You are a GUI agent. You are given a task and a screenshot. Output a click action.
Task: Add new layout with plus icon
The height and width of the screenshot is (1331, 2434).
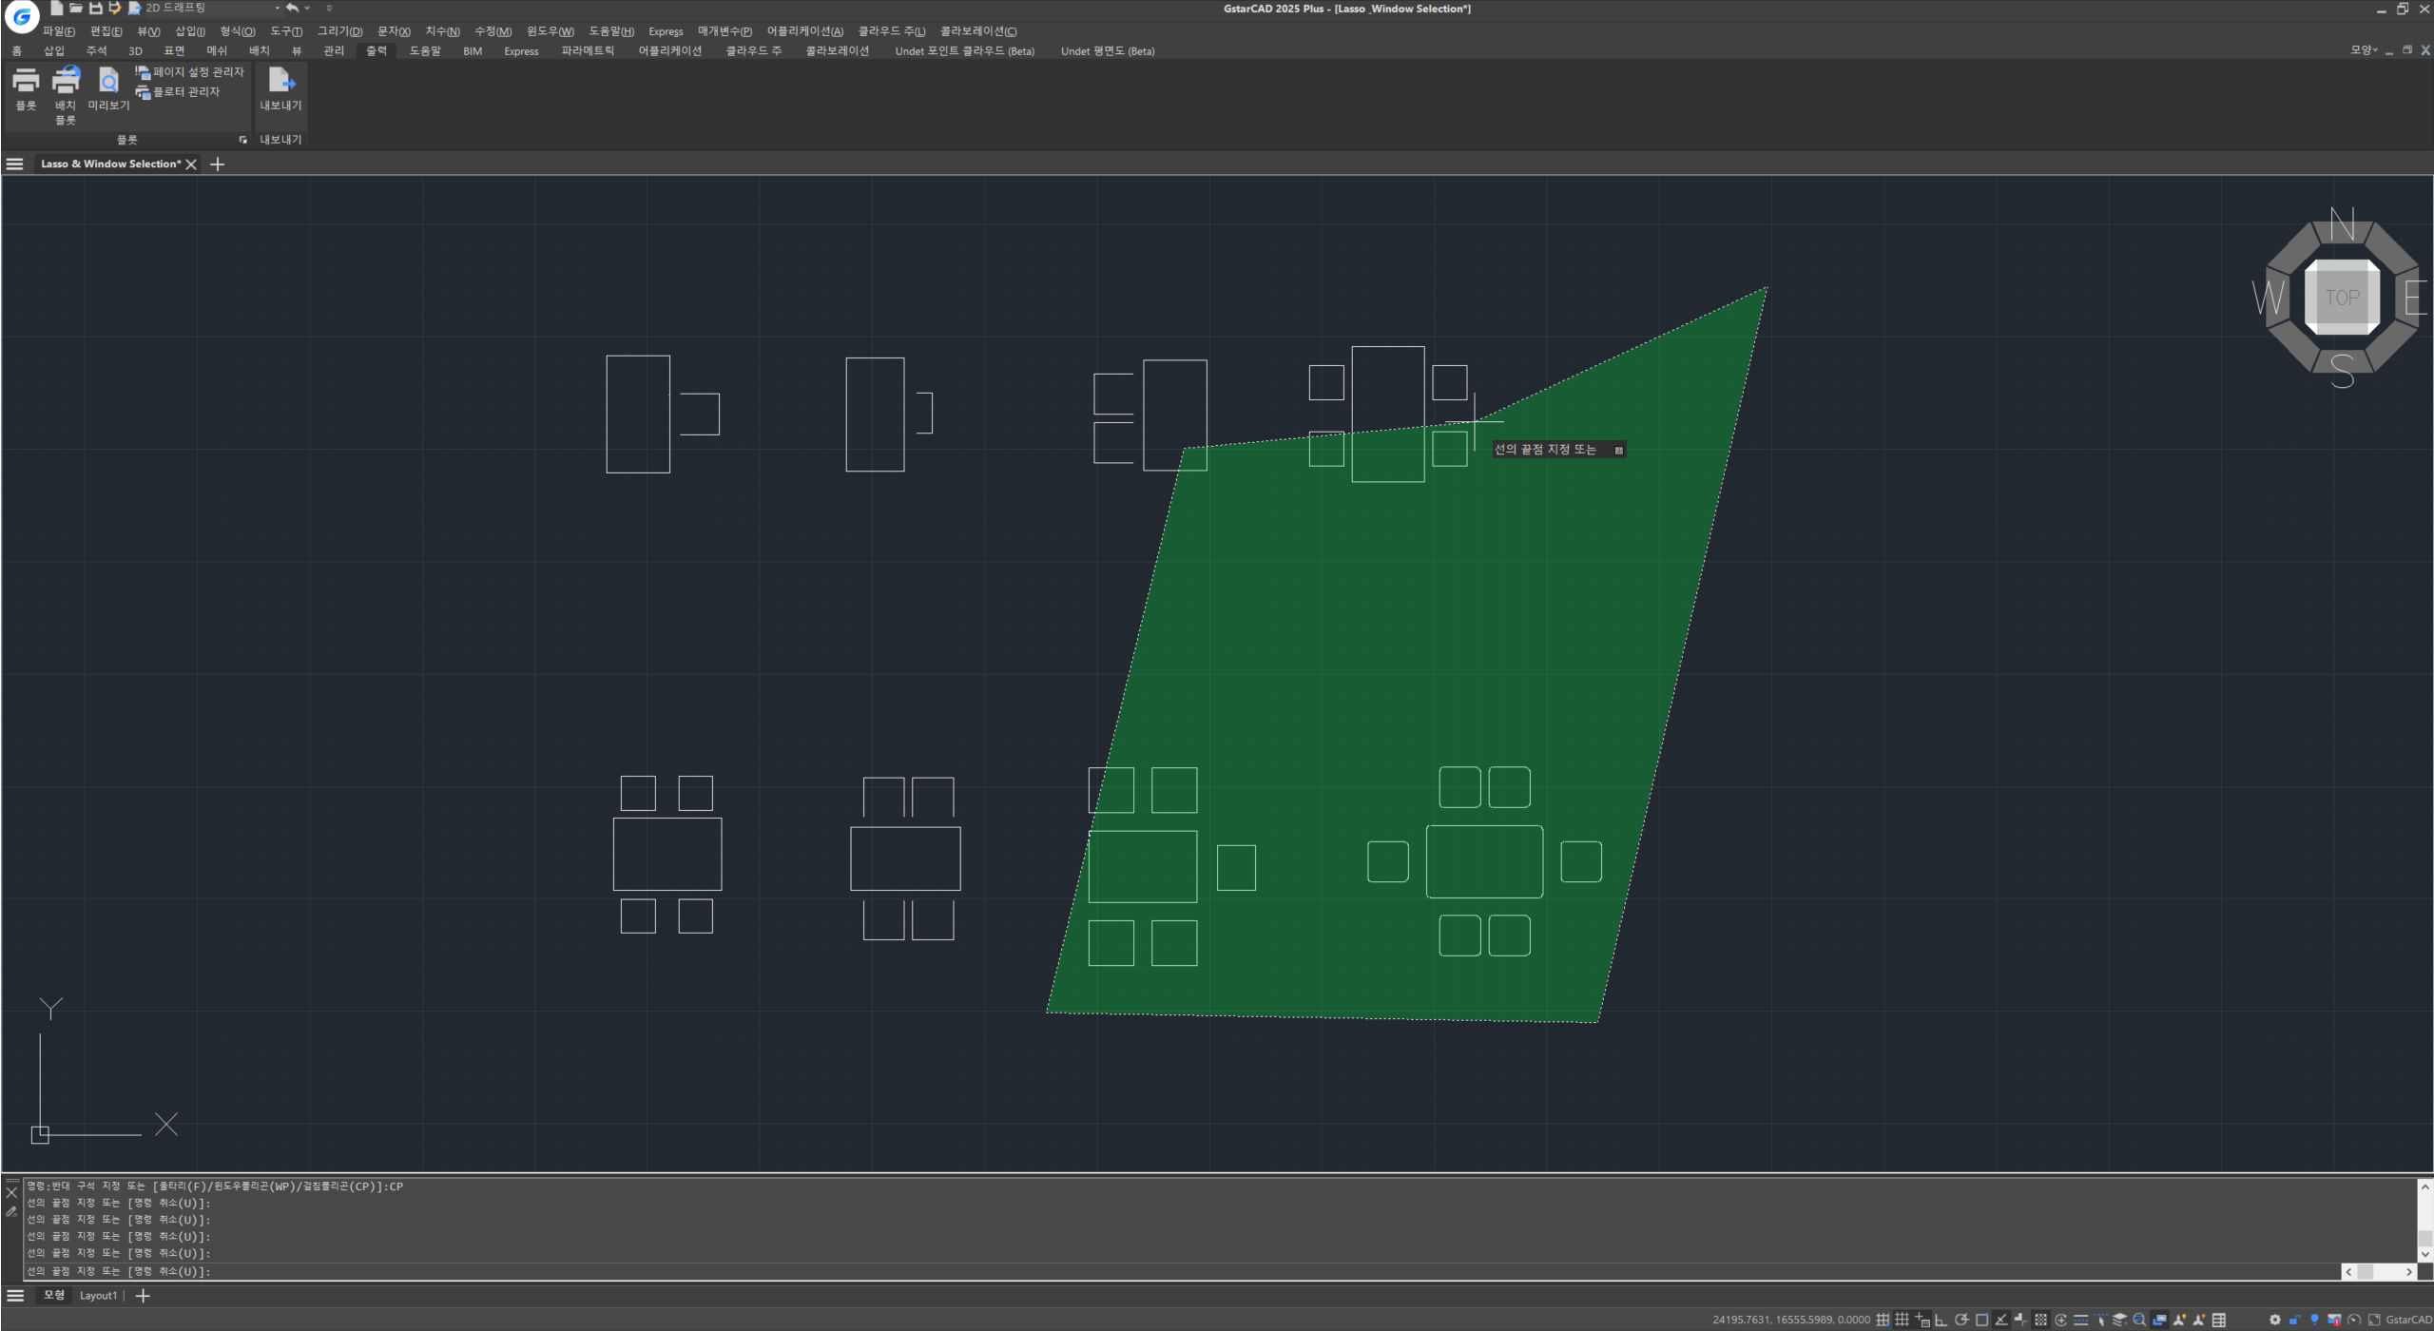tap(143, 1296)
